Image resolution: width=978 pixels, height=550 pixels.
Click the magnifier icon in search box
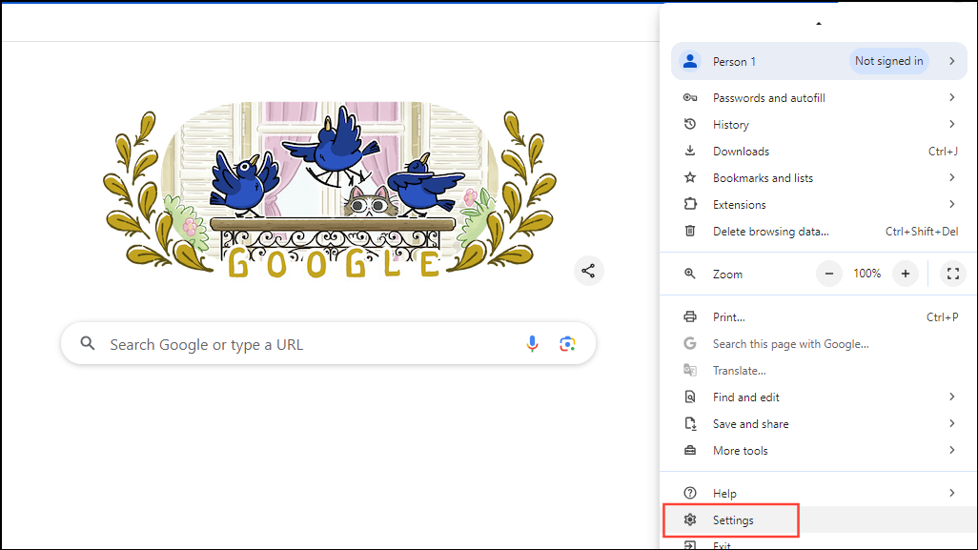click(88, 344)
